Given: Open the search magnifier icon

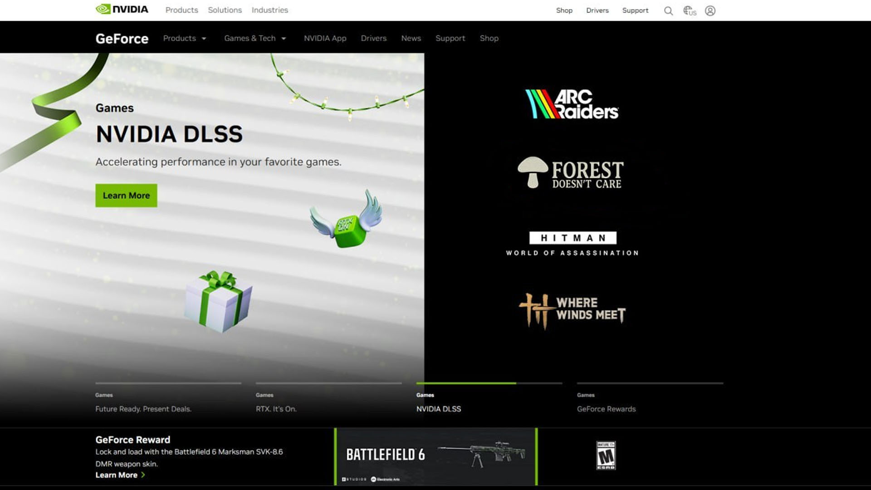Looking at the screenshot, I should pos(668,10).
